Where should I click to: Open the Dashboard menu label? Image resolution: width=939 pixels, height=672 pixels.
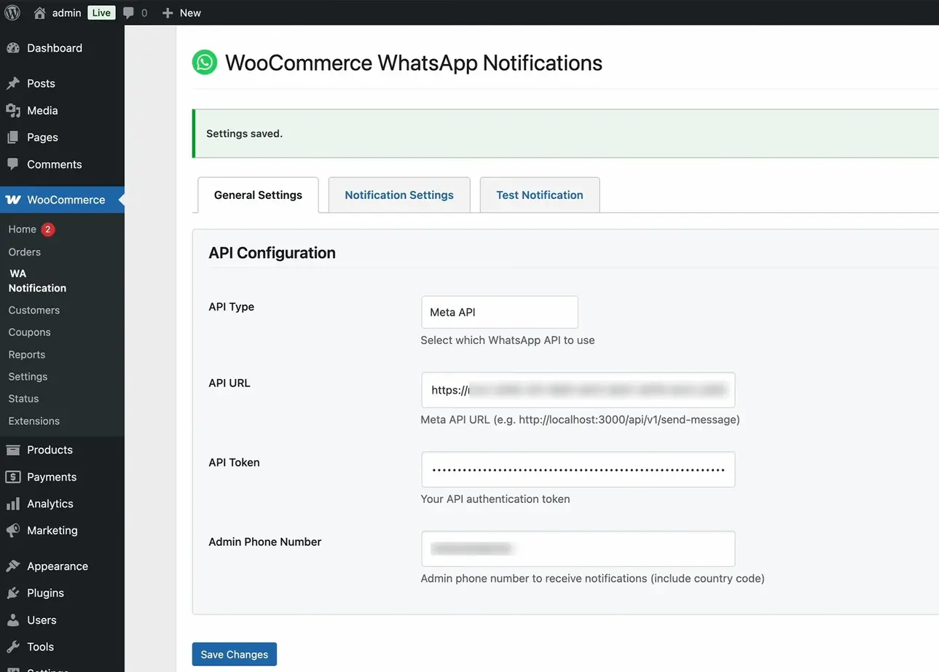coord(55,48)
